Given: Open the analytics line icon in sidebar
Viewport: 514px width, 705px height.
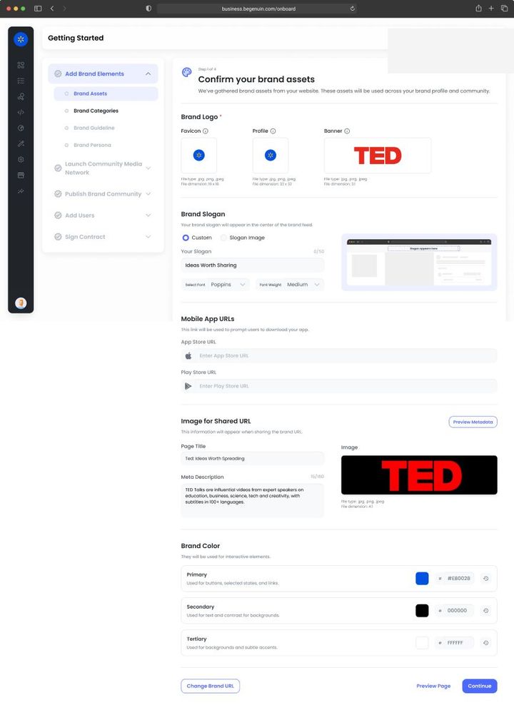Looking at the screenshot, I should click(x=21, y=191).
